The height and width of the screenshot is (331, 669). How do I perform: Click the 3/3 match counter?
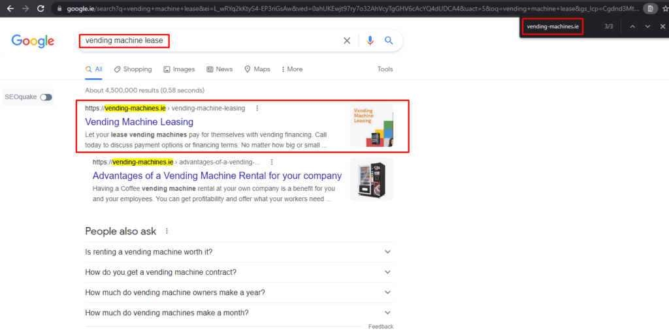pyautogui.click(x=609, y=27)
